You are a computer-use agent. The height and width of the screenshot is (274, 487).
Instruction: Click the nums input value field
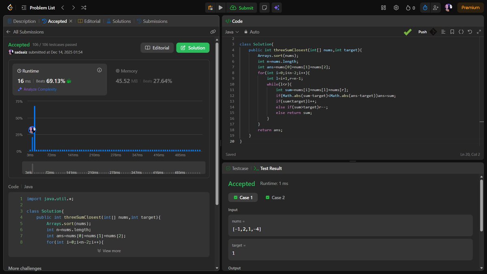(350, 225)
